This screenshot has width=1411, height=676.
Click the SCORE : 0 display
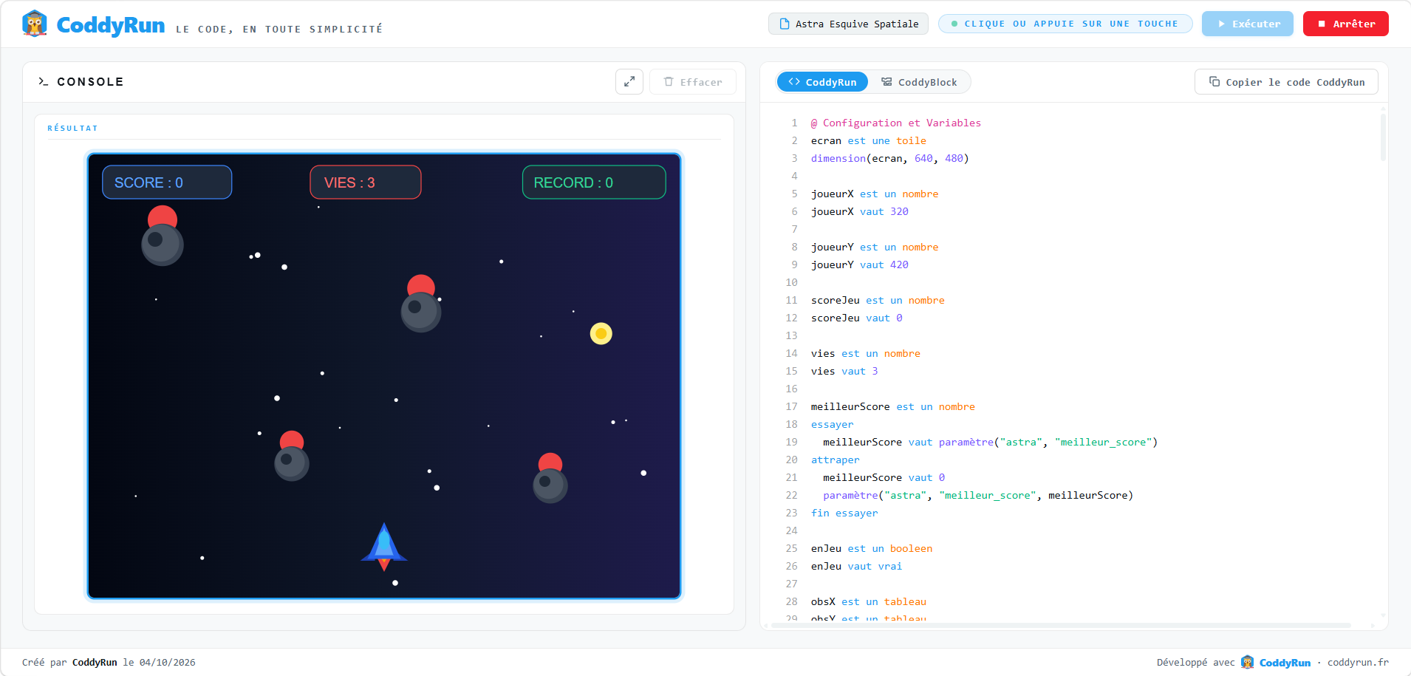point(167,182)
